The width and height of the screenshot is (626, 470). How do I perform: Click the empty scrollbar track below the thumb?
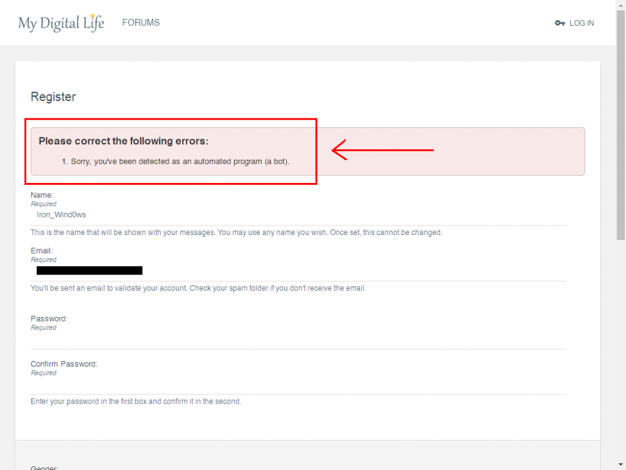(620, 351)
